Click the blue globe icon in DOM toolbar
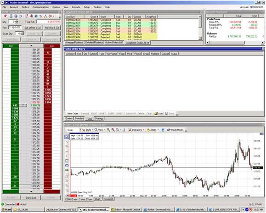 [x=16, y=16]
